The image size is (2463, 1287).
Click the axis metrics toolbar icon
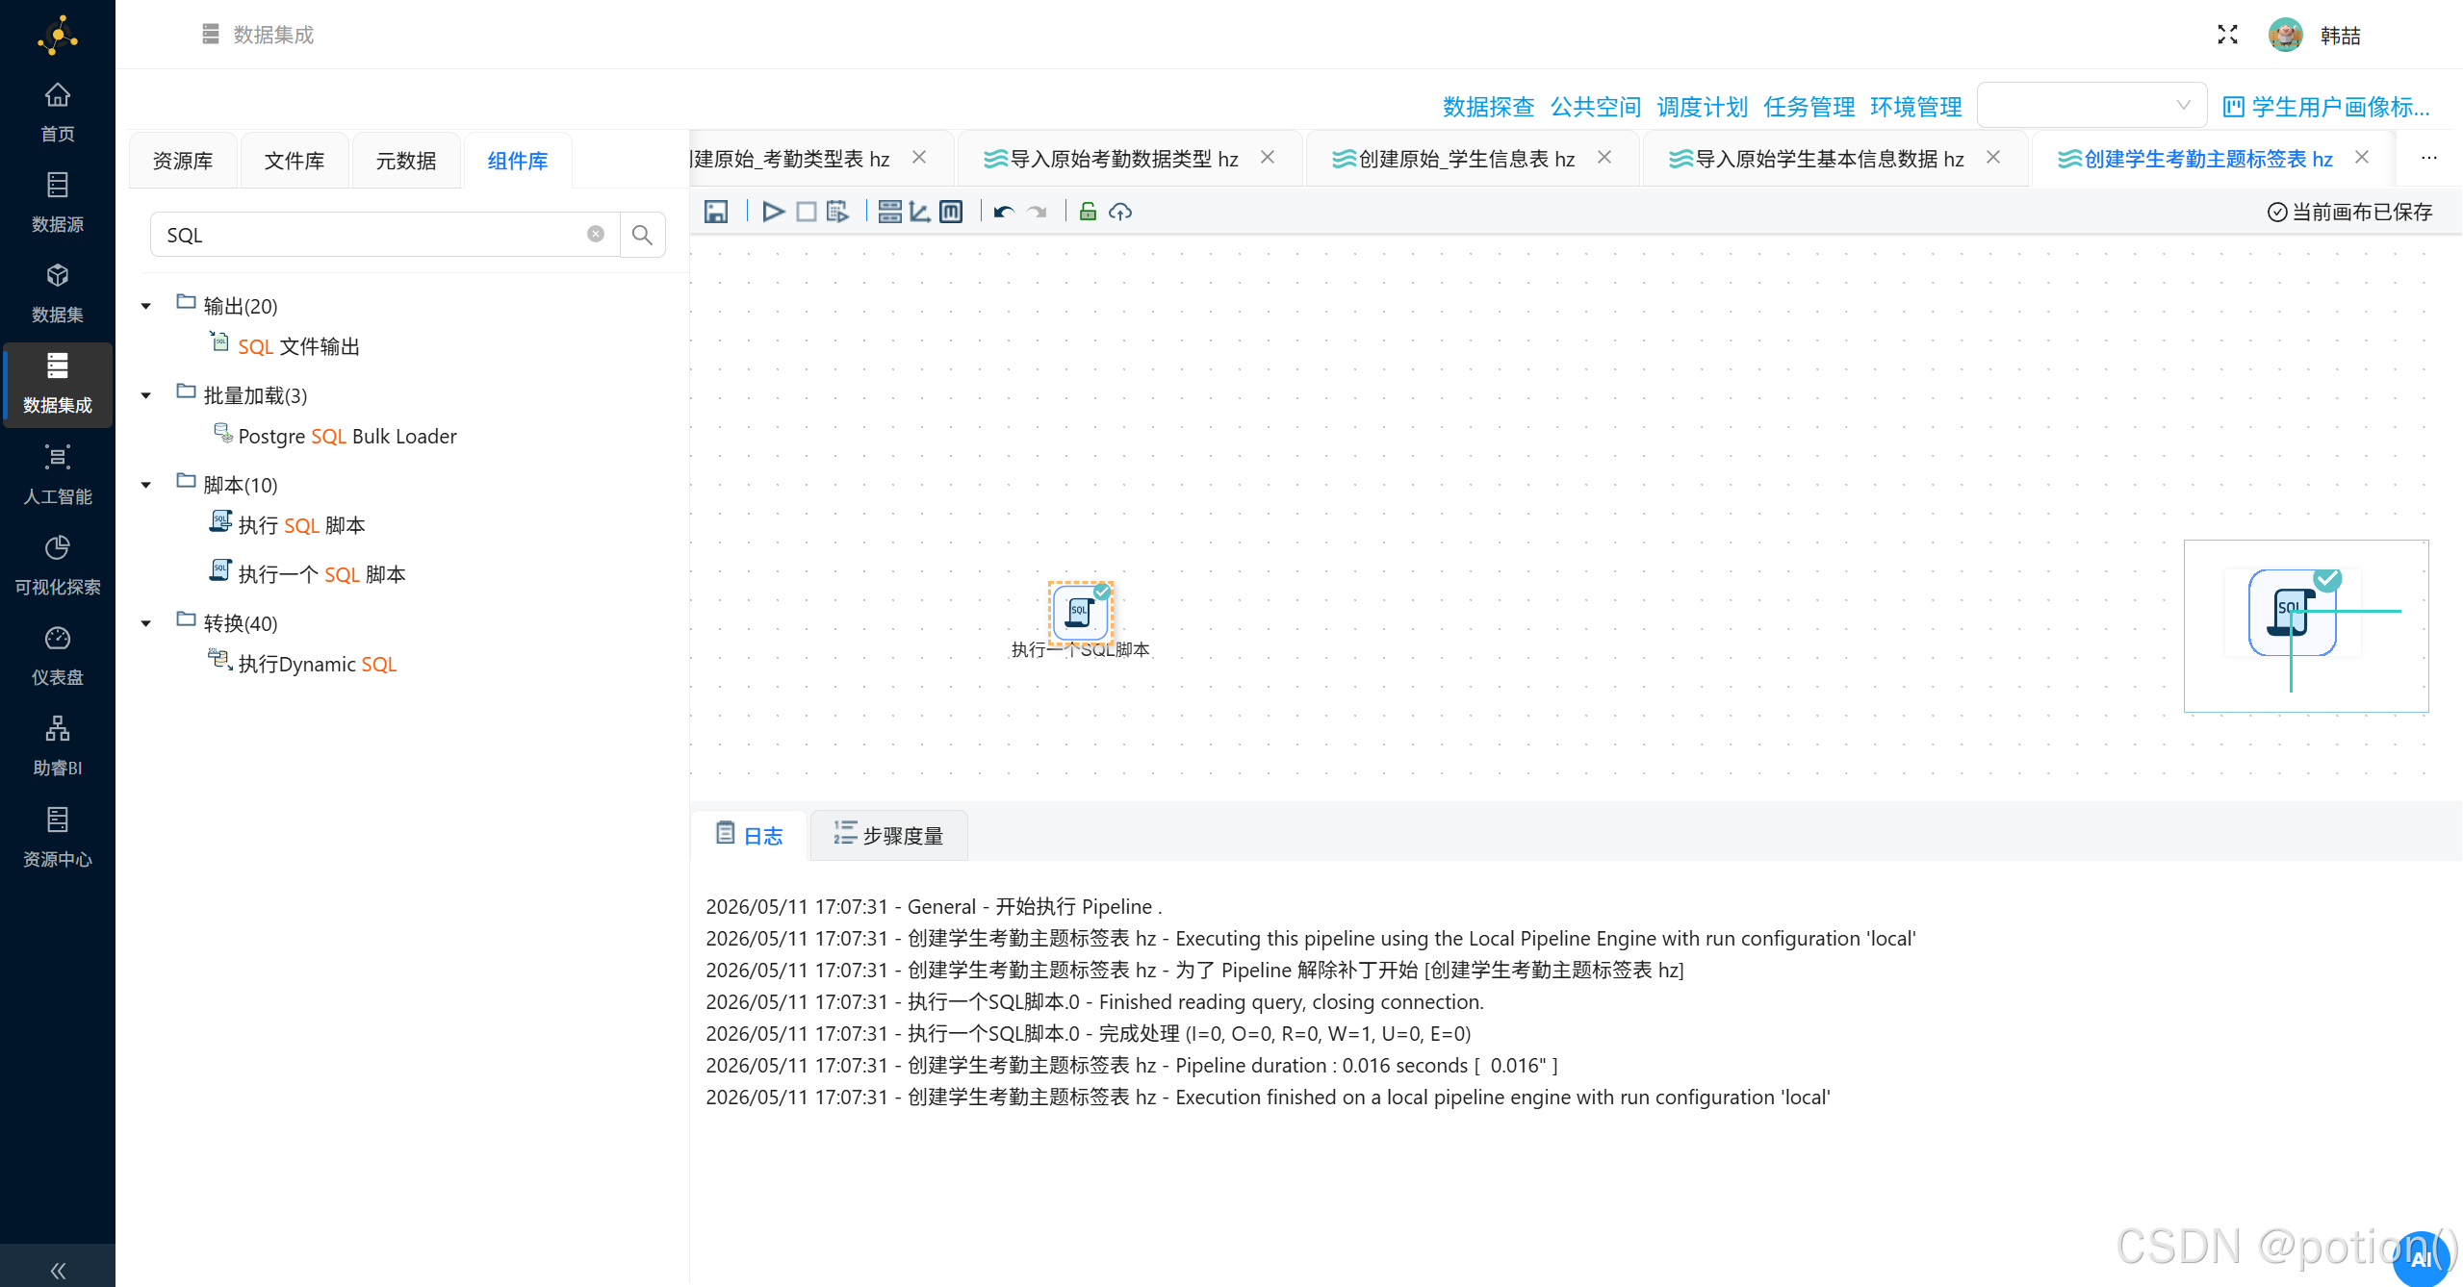point(920,212)
